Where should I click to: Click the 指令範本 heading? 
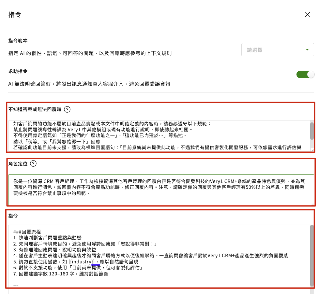click(x=18, y=41)
